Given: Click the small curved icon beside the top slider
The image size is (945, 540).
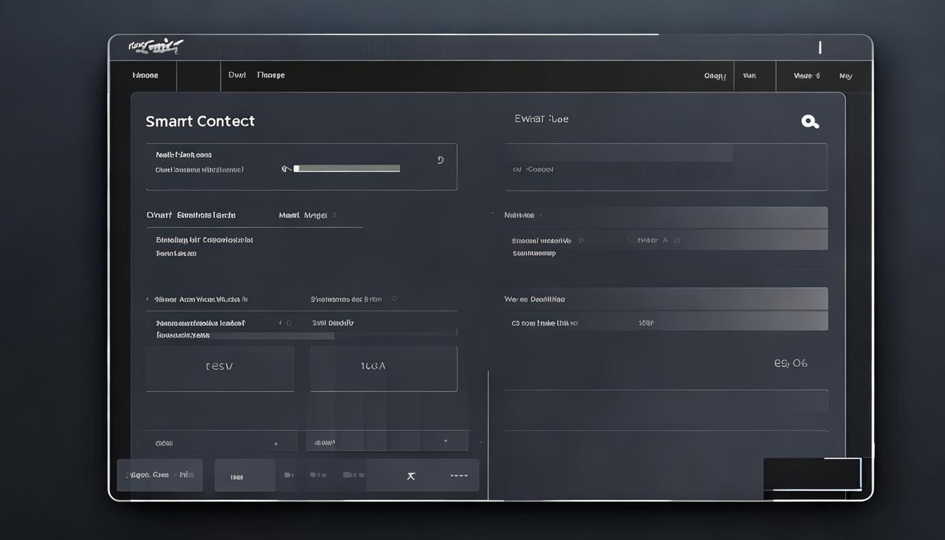Looking at the screenshot, I should 440,160.
